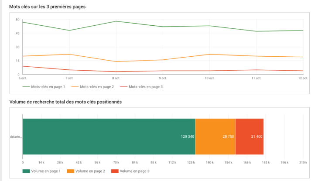
Task: Click red line point at 6 oct.
Action: click(x=23, y=66)
